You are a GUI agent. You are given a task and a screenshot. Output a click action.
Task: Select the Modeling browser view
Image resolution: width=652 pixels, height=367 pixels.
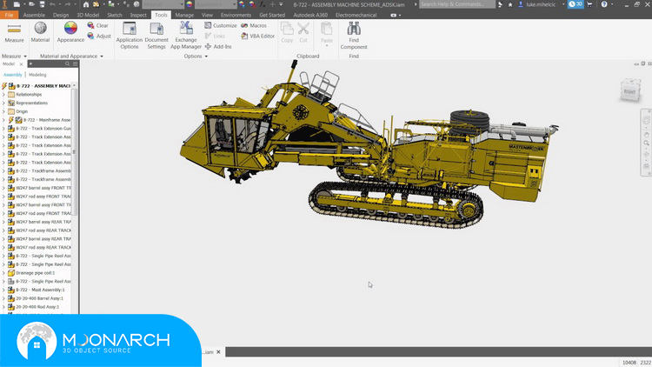point(37,75)
